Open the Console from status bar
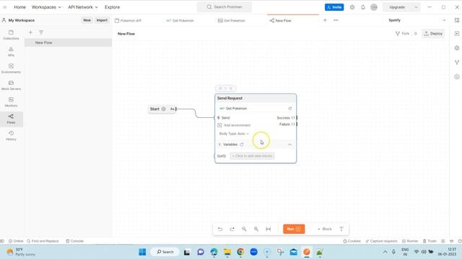This screenshot has width=462, height=259. (75, 241)
